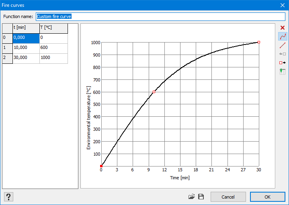Select the smooth curve interpolation tool
The image size is (289, 205).
click(282, 37)
